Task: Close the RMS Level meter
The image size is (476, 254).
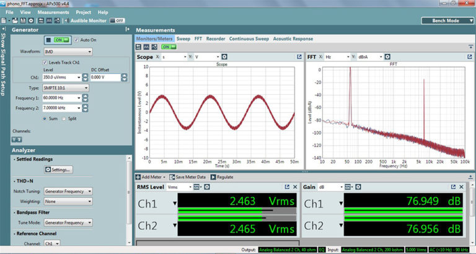Action: [x=296, y=186]
